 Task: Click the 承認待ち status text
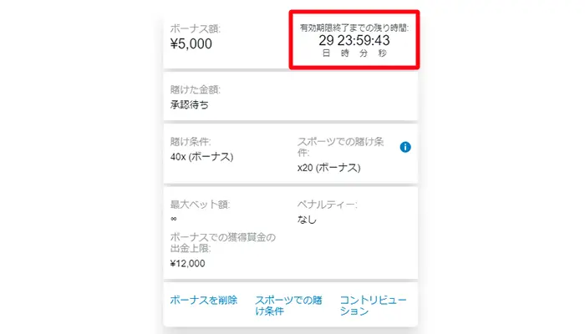pyautogui.click(x=189, y=104)
